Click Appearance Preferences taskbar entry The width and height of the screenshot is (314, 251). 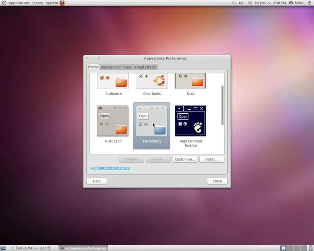pyautogui.click(x=84, y=248)
